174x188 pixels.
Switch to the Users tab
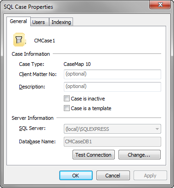pyautogui.click(x=39, y=22)
